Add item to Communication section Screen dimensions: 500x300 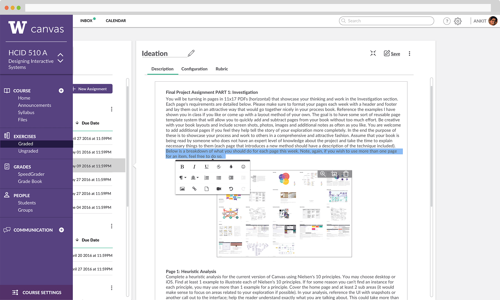click(61, 230)
